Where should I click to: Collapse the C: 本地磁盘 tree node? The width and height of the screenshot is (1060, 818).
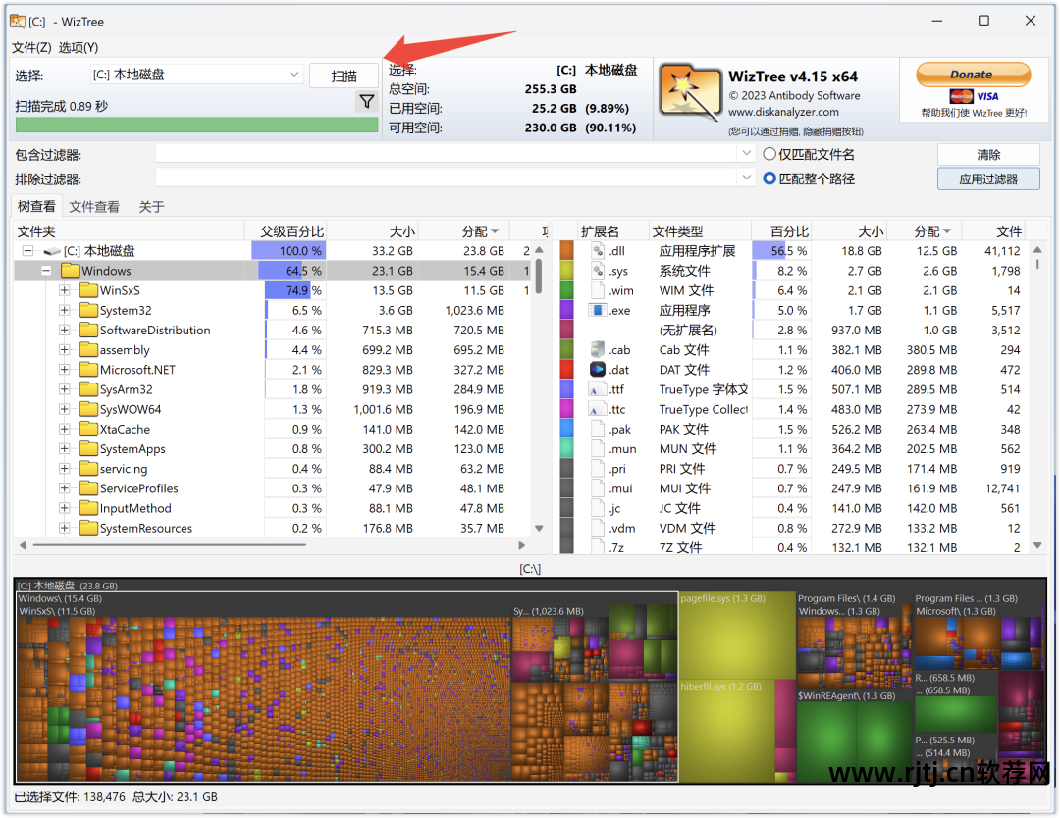pos(27,251)
